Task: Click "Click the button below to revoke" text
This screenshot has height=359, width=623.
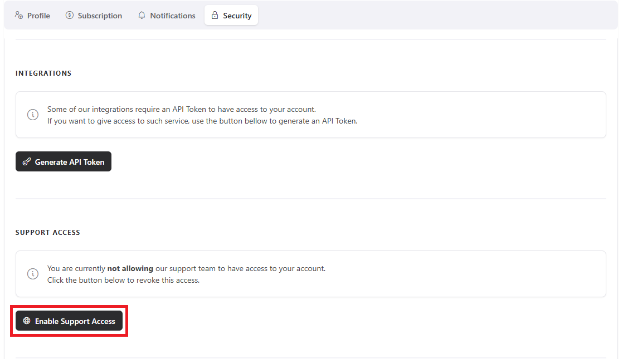Action: [x=123, y=280]
